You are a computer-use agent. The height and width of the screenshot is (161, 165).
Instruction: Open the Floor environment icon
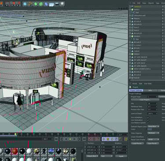point(51,4)
